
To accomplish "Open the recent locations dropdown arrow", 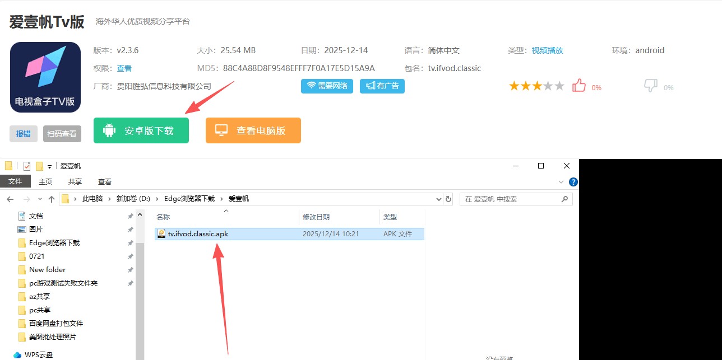I will pyautogui.click(x=39, y=199).
